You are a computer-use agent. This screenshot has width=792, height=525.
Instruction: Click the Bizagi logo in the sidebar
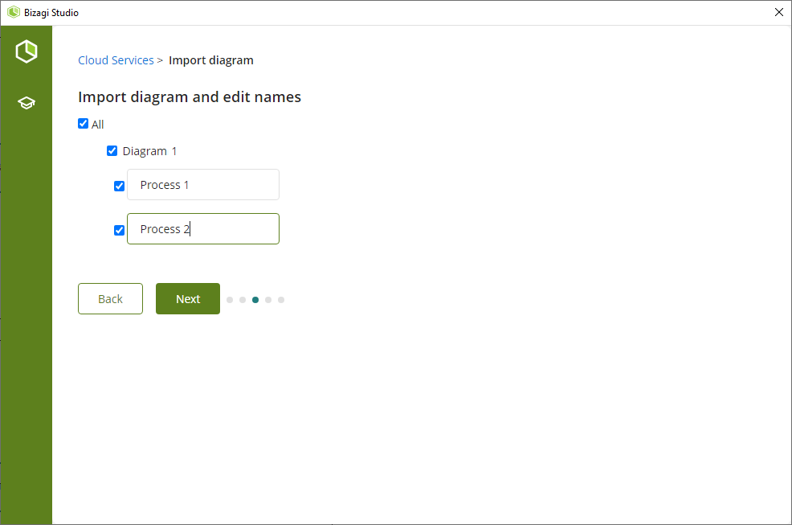click(27, 51)
